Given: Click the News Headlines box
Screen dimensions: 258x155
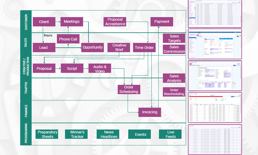Looking at the screenshot, I should pos(108,134).
